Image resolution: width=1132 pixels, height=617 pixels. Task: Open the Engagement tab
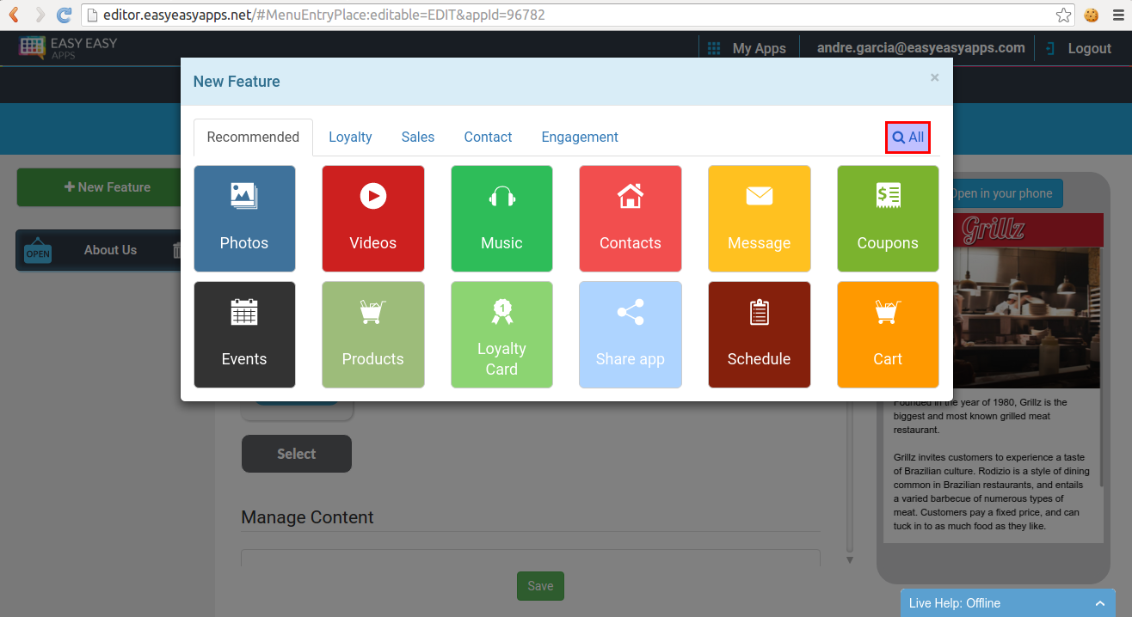point(579,137)
